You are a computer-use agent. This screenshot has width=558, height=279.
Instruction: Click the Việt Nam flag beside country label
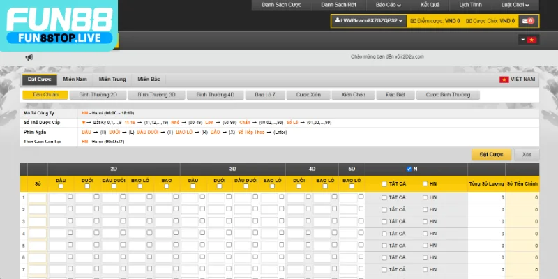coord(504,80)
